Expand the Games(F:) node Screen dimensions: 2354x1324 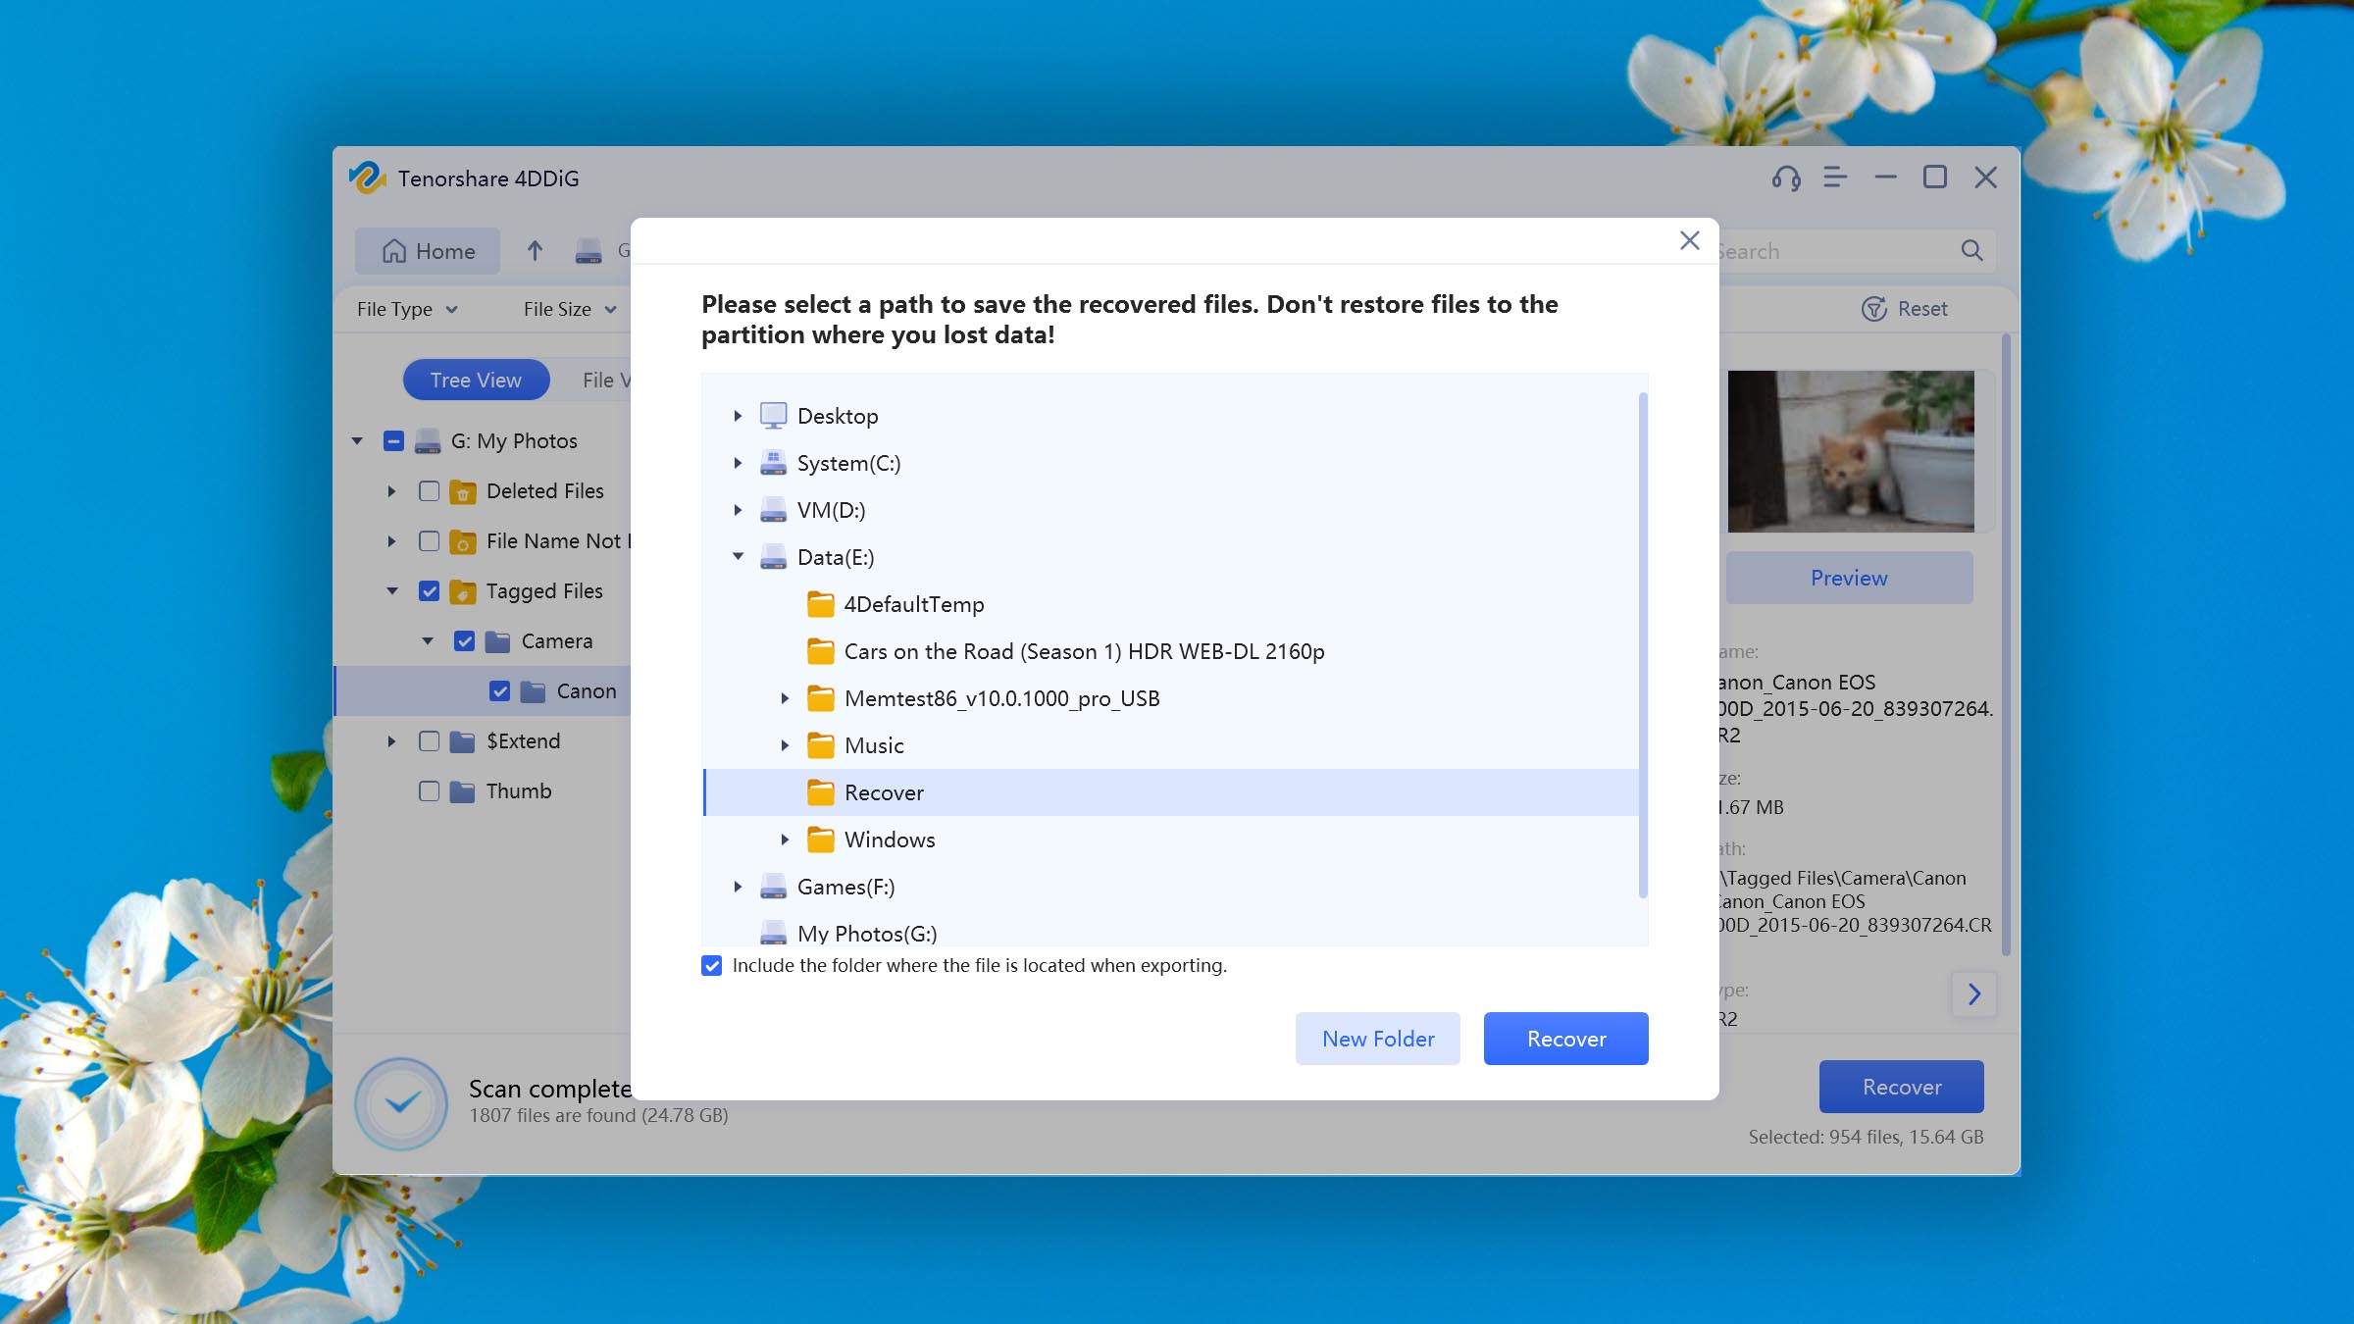click(738, 887)
